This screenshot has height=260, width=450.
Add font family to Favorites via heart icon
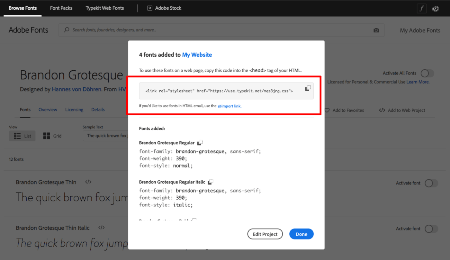coord(327,110)
